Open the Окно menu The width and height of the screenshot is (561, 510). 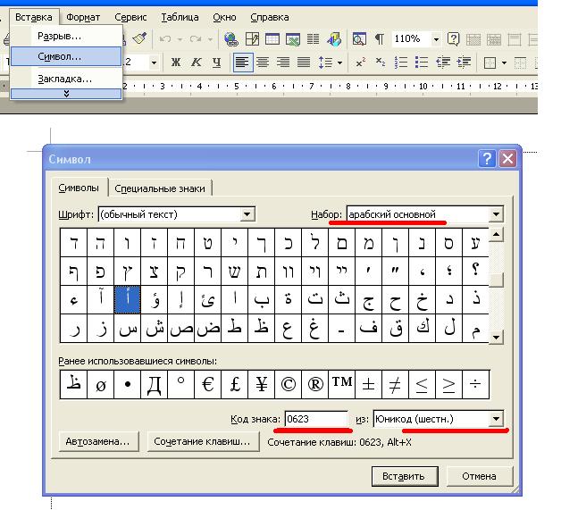(224, 17)
